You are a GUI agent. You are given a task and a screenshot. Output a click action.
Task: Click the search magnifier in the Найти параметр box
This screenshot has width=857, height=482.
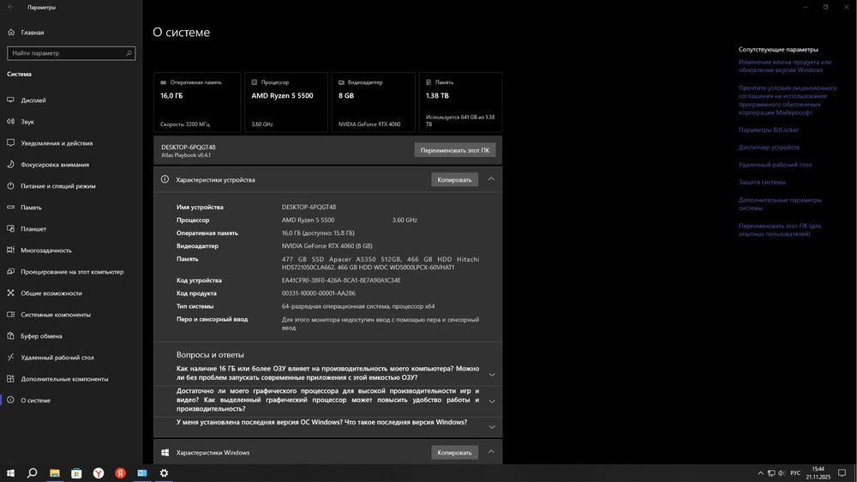point(129,53)
